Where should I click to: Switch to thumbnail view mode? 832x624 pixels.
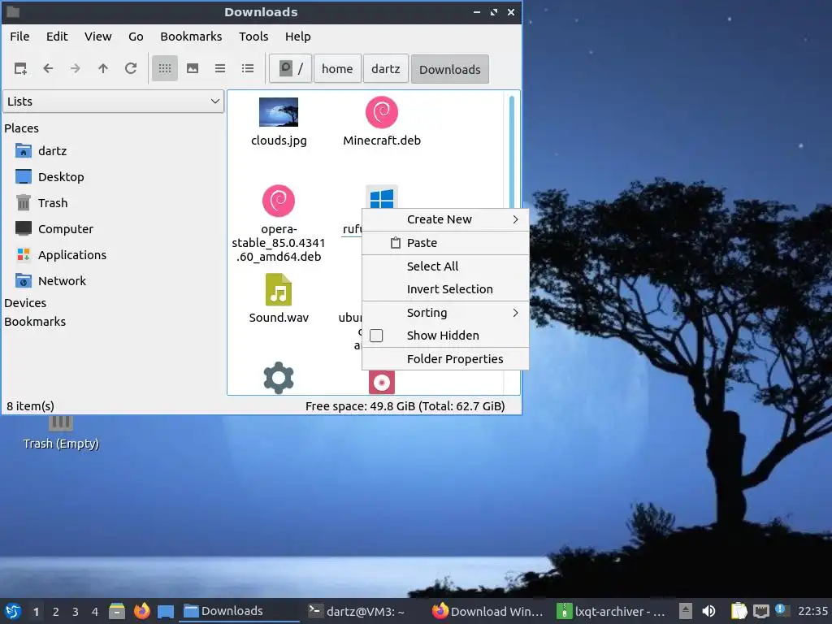point(193,68)
